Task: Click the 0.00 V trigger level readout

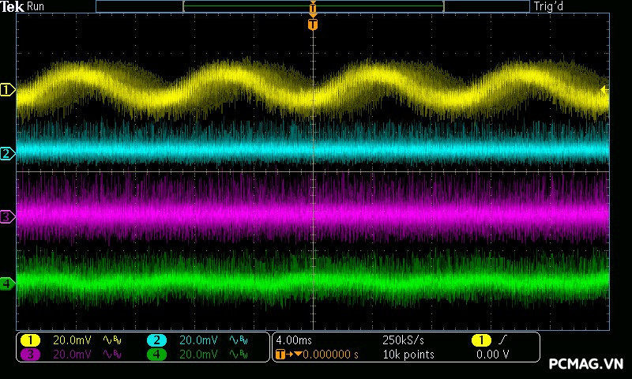Action: click(x=492, y=355)
